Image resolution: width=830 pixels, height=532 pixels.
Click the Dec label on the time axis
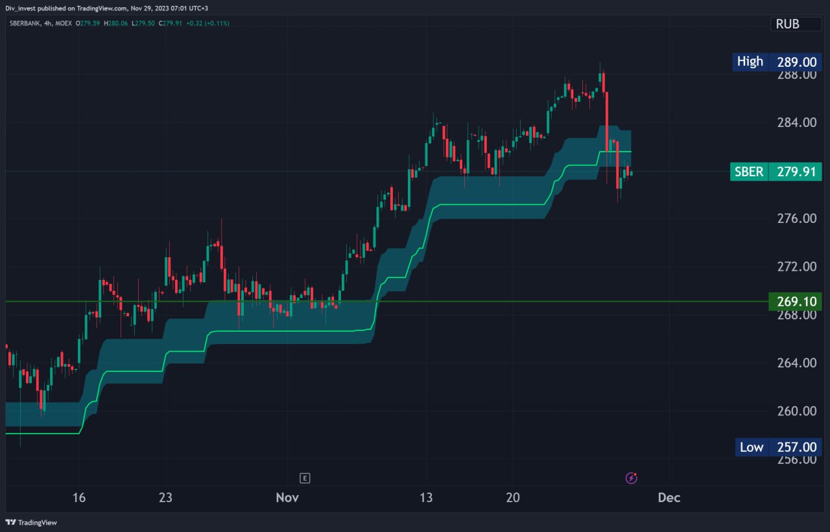click(x=669, y=498)
